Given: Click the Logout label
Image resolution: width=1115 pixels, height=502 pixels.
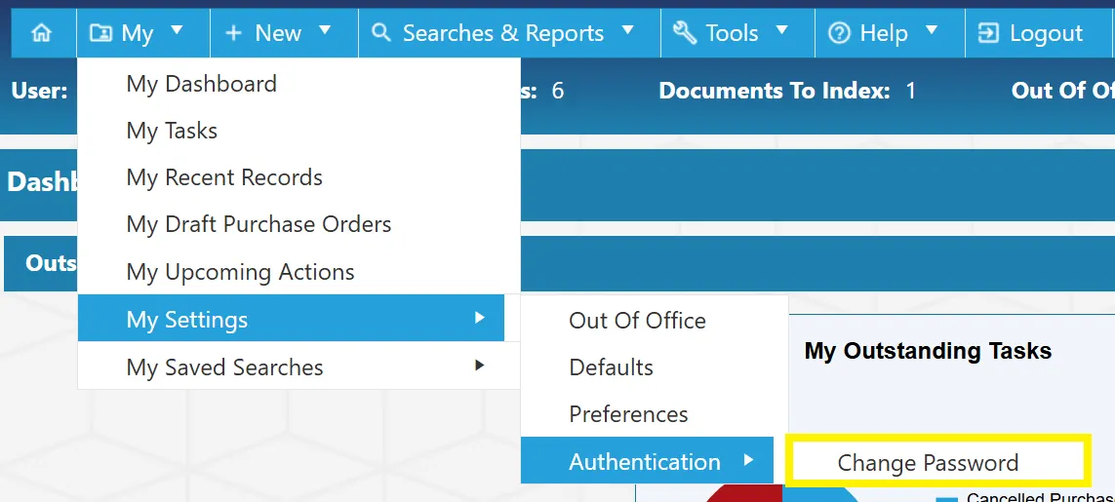Looking at the screenshot, I should click(1046, 33).
